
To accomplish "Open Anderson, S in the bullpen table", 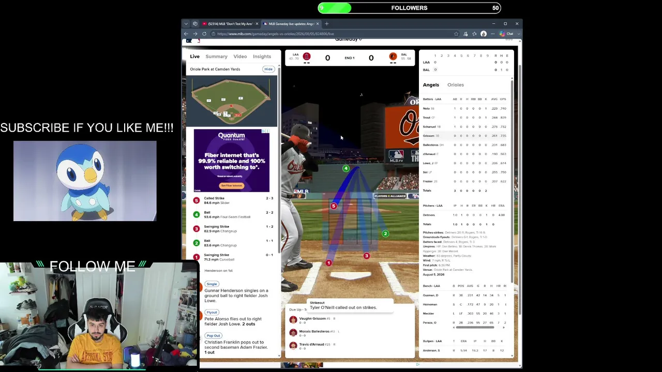I will pyautogui.click(x=431, y=350).
